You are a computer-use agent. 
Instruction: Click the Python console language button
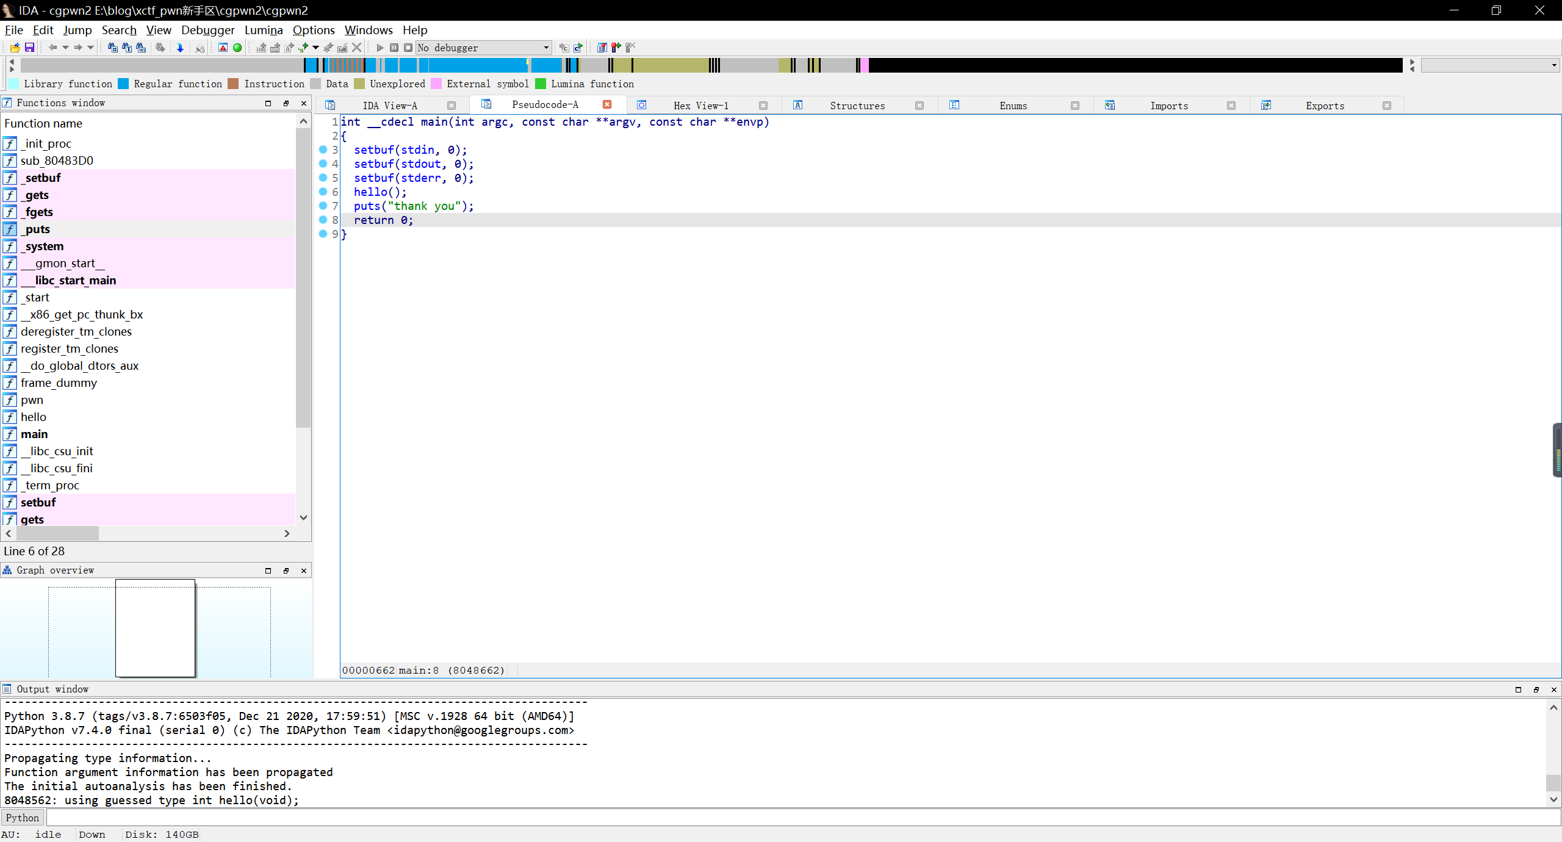[x=23, y=818]
